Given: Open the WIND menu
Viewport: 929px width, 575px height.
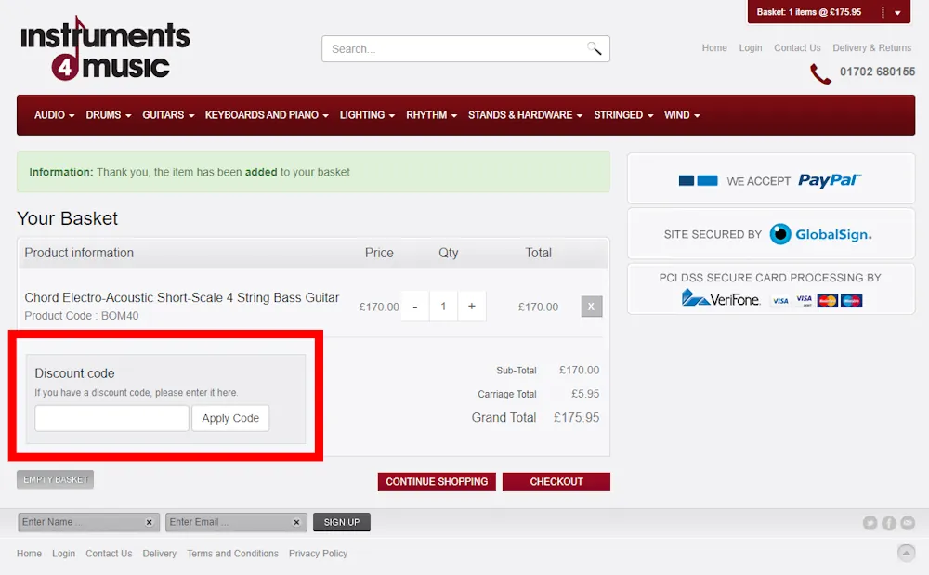Looking at the screenshot, I should [x=682, y=115].
